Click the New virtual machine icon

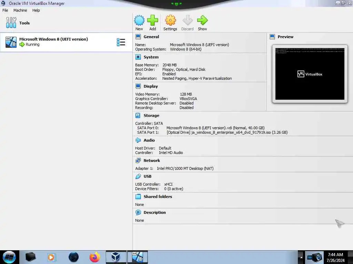139,20
